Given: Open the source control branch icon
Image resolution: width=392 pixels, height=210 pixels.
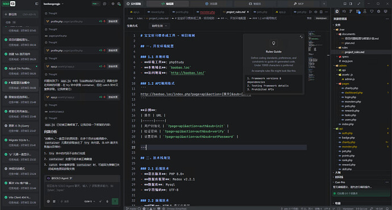Looking at the screenshot, I should pos(351,11).
